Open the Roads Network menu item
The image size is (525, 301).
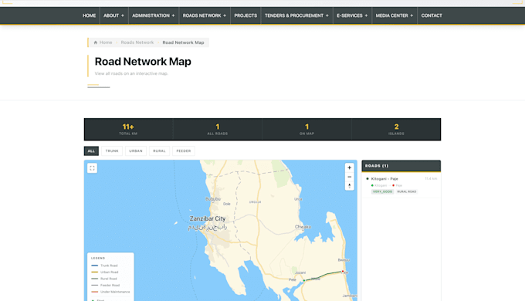202,15
